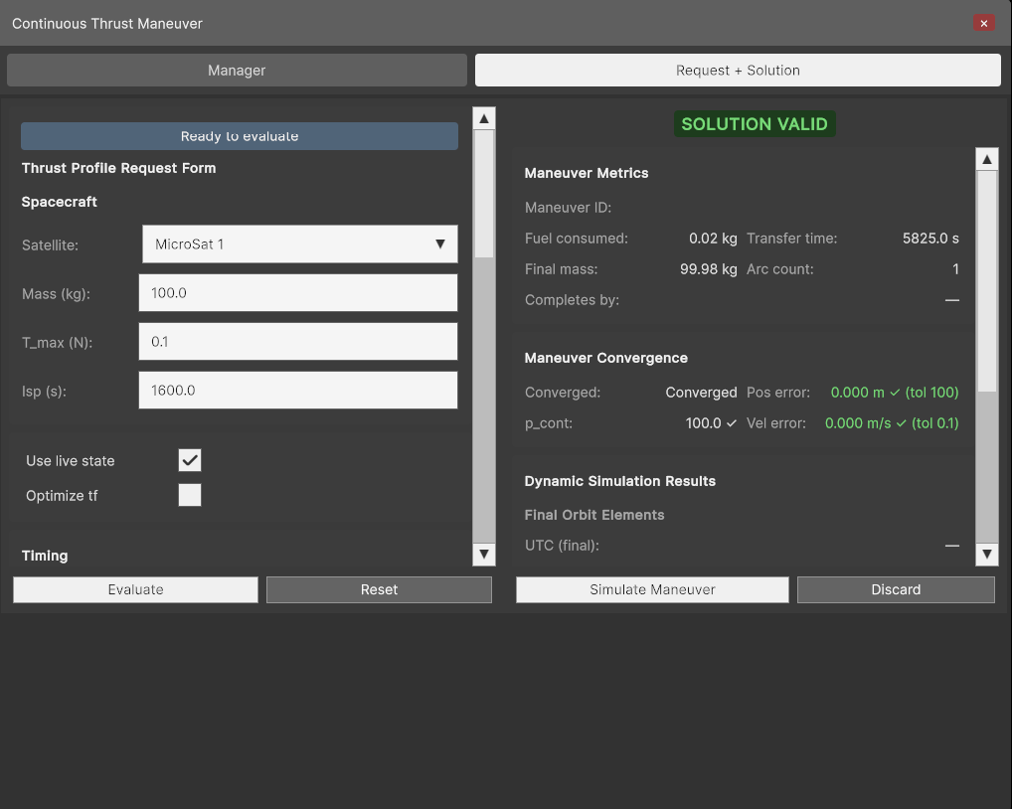
Task: Click the Final Orbit Elements subheading
Action: 594,515
